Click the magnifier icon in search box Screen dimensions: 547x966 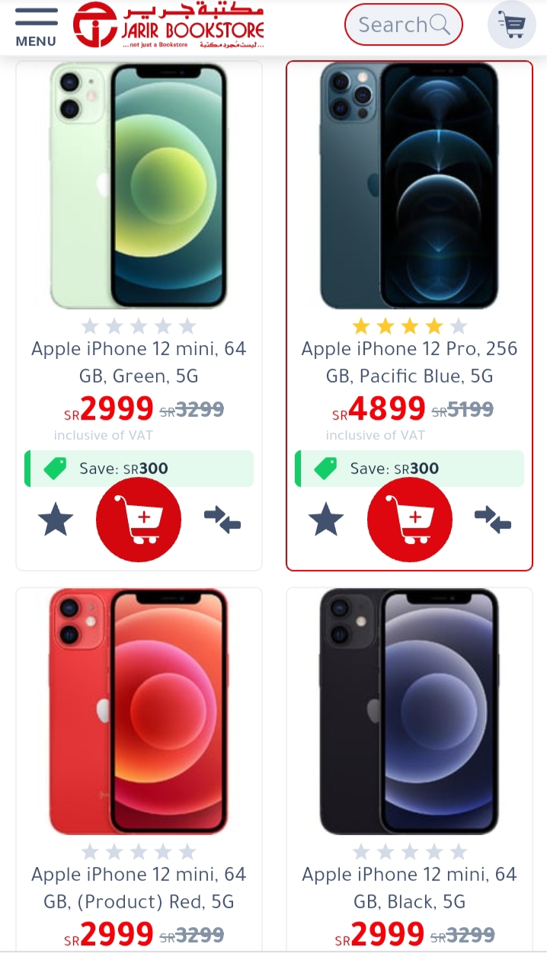click(x=440, y=24)
